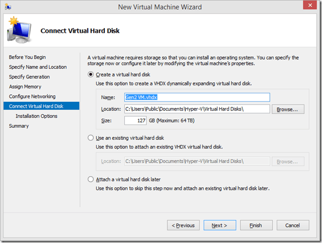This screenshot has height=243, width=322.
Task: Select Use an existing virtual hard disk
Action: click(91, 138)
